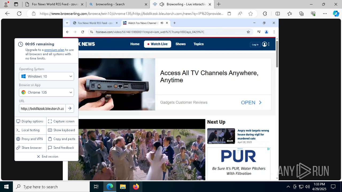Screen dimensions: 342x192
Task: Switch to Fox News World RSS Feed Edge tab
Action: (54, 4)
